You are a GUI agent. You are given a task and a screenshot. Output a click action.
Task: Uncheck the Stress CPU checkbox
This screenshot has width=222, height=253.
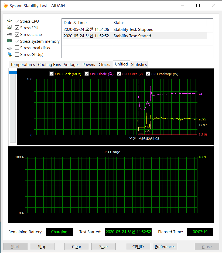coord(17,21)
